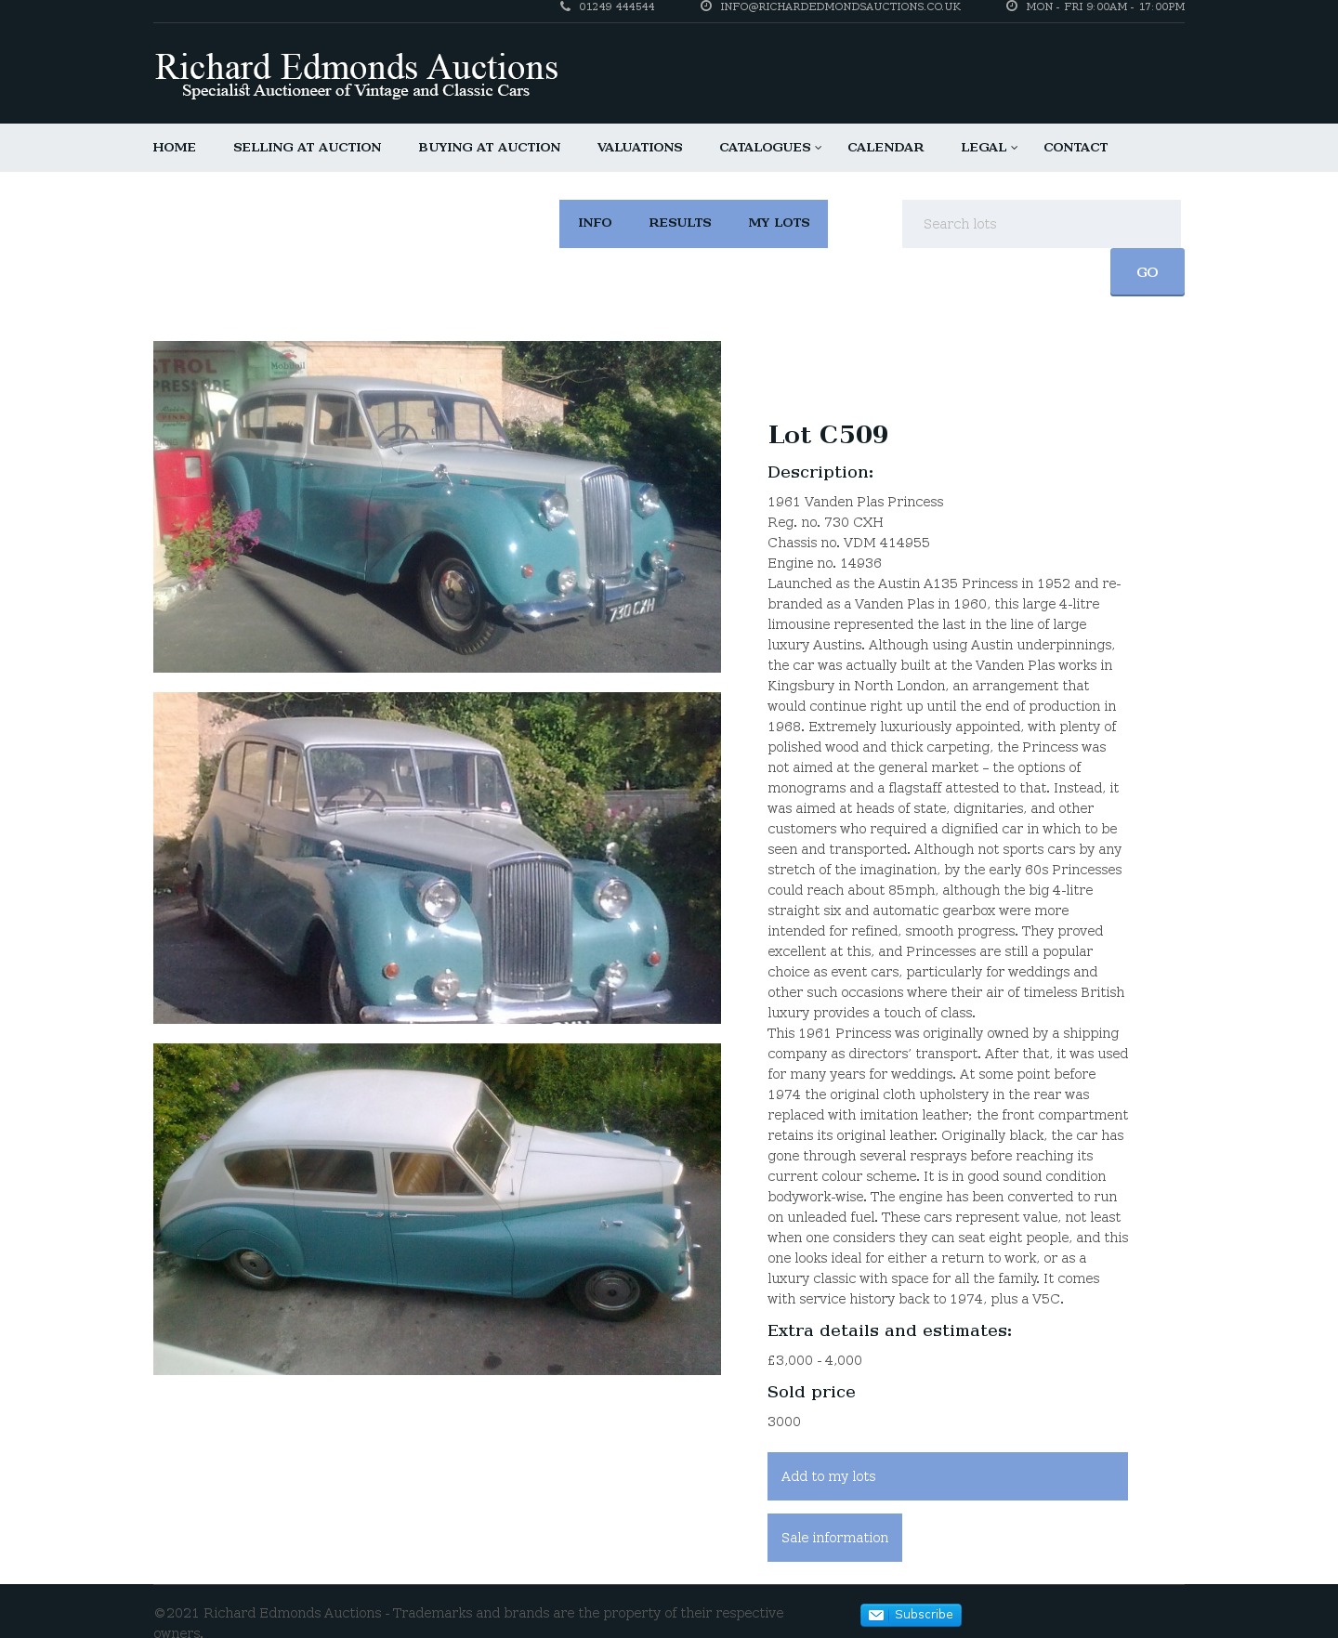Viewport: 1338px width, 1638px height.
Task: Open the side-view photo of the car
Action: pyautogui.click(x=437, y=1209)
